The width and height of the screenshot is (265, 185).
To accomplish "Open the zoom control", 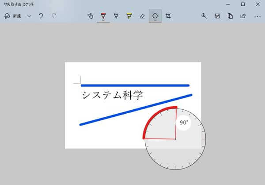I will click(x=204, y=16).
